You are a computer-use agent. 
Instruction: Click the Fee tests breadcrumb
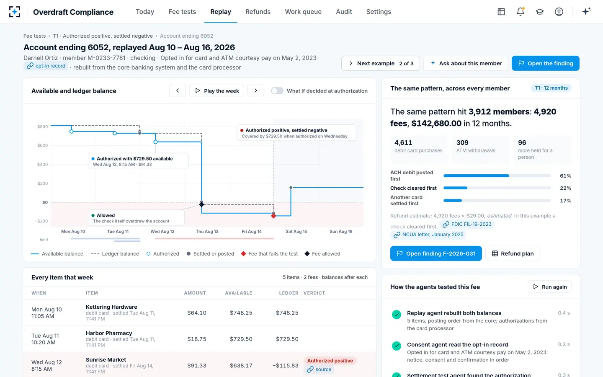point(34,36)
